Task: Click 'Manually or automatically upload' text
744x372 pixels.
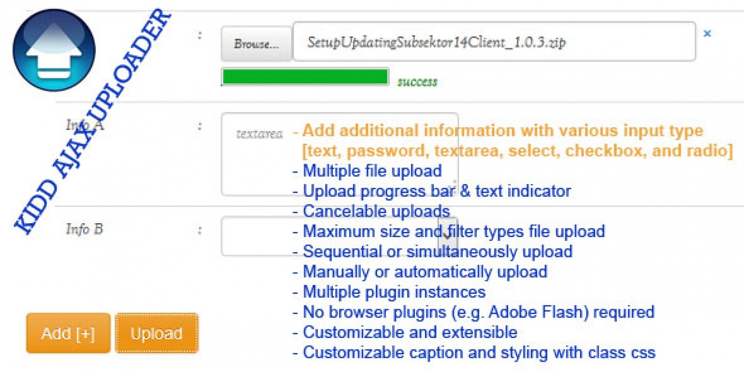Action: (425, 272)
